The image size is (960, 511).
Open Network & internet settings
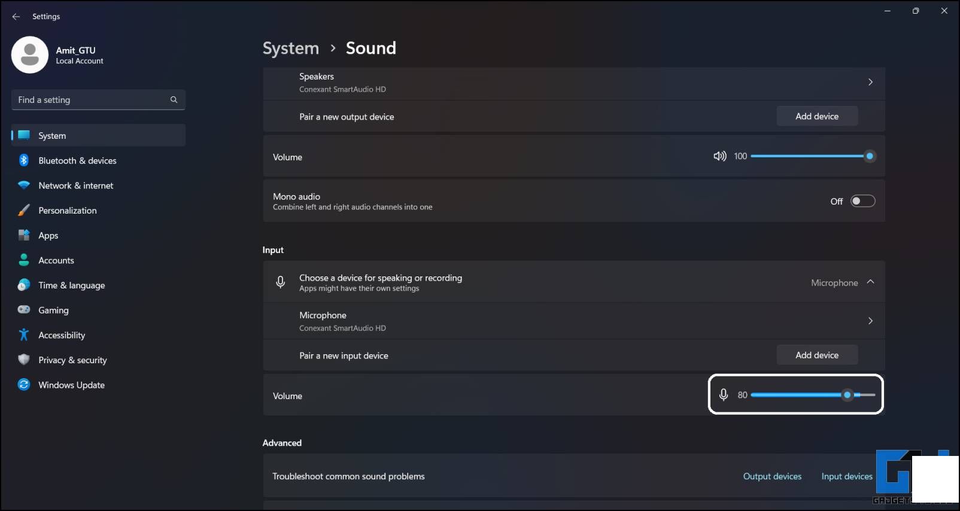(x=98, y=185)
